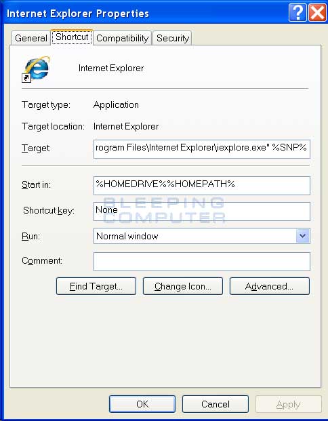
Task: Click the Help question mark button
Action: (298, 12)
